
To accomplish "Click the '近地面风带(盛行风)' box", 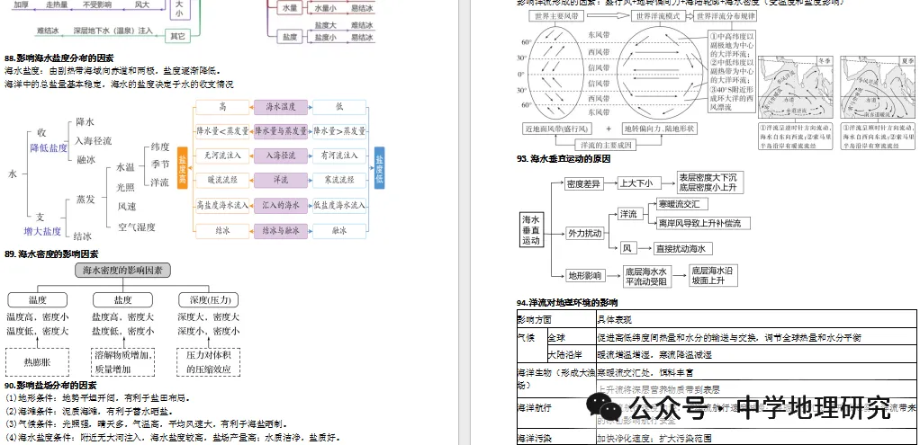I will pyautogui.click(x=558, y=129).
